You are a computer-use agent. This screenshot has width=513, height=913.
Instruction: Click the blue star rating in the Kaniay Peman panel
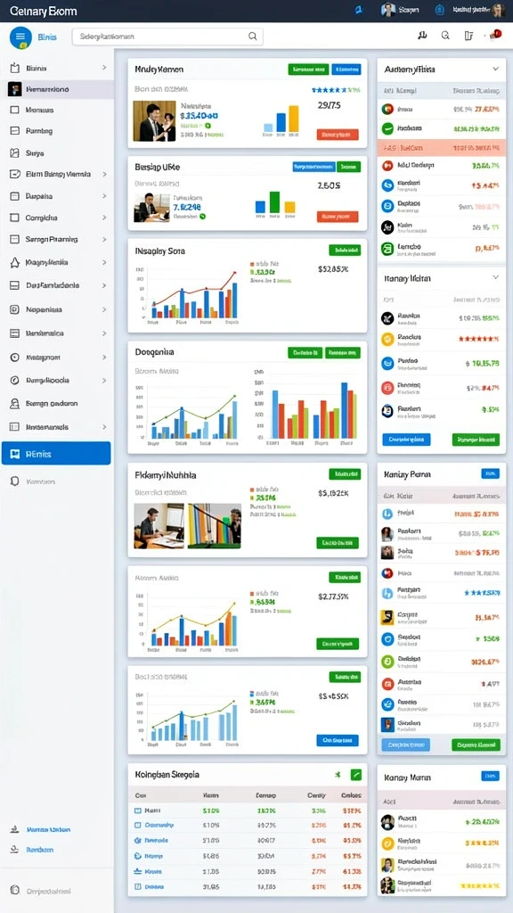482,593
